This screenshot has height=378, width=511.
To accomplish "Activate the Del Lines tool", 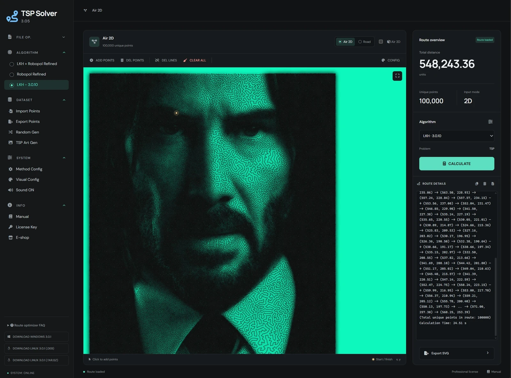I will pos(166,60).
